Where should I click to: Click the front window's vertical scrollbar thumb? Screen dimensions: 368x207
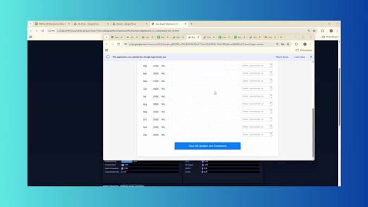point(313,133)
